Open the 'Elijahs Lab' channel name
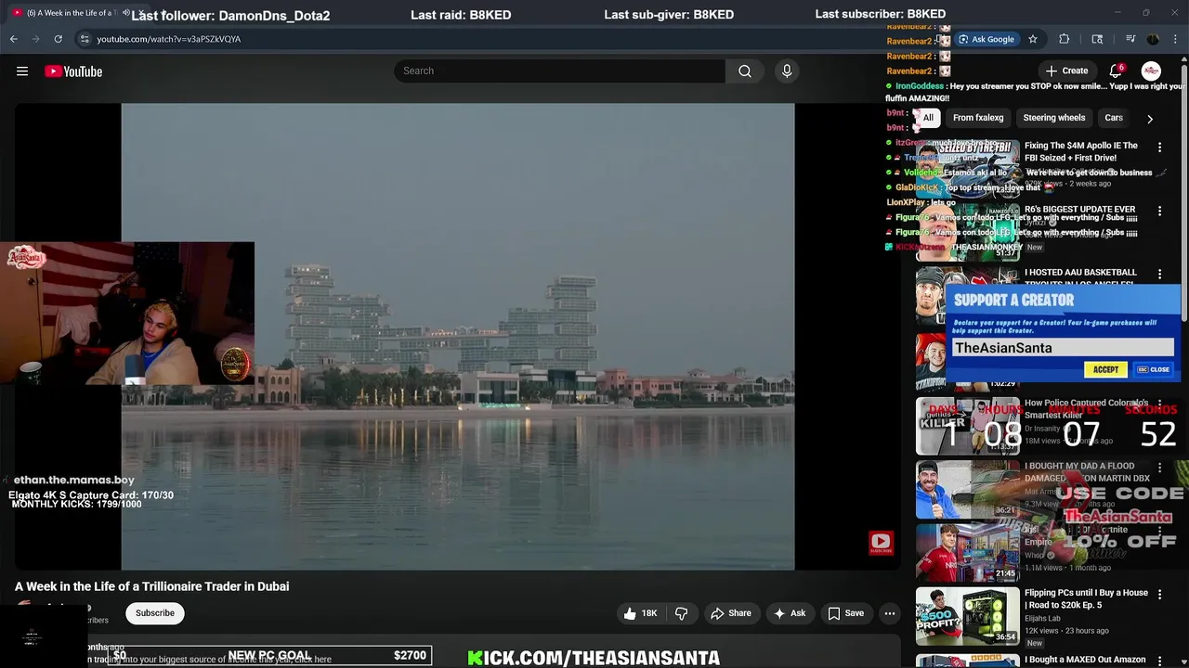Image resolution: width=1189 pixels, height=668 pixels. point(1042,618)
